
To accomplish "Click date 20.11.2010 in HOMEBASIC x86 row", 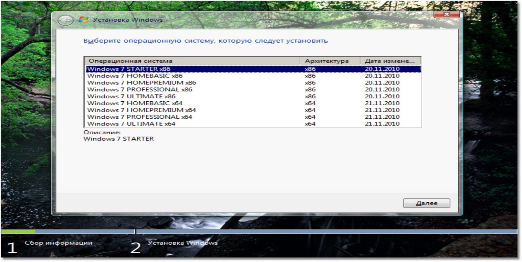I will [382, 76].
